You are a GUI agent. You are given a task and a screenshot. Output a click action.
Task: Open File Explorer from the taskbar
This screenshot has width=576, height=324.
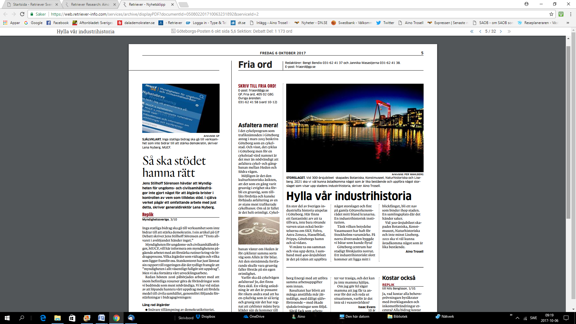click(x=58, y=318)
